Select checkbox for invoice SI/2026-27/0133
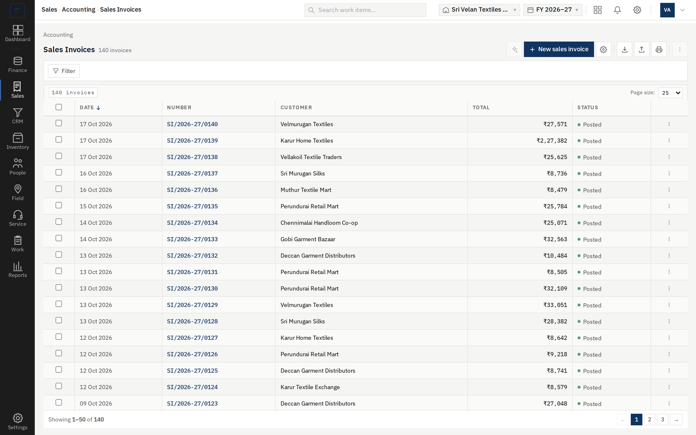This screenshot has height=435, width=696. tap(59, 238)
